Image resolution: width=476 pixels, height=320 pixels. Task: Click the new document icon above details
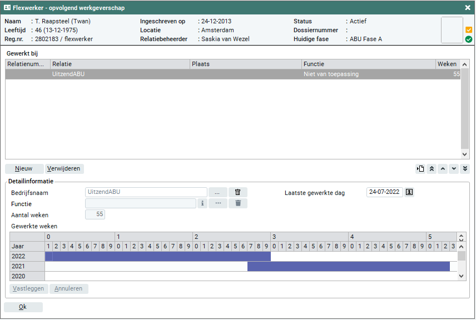point(420,169)
